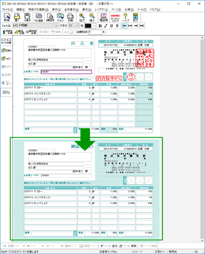Click the モード切替 sidebar icon
Image resolution: width=205 pixels, height=254 pixels.
pyautogui.click(x=6, y=41)
